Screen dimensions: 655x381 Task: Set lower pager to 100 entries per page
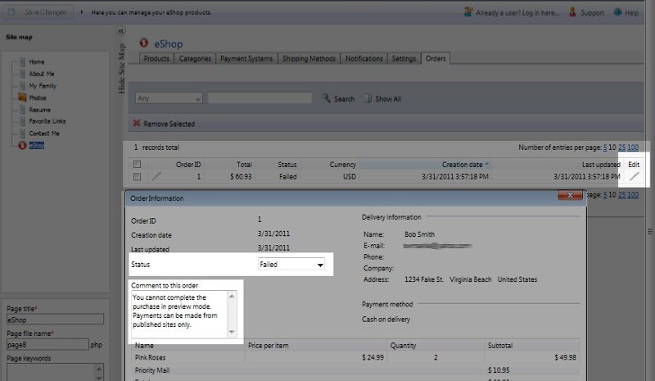coord(633,195)
